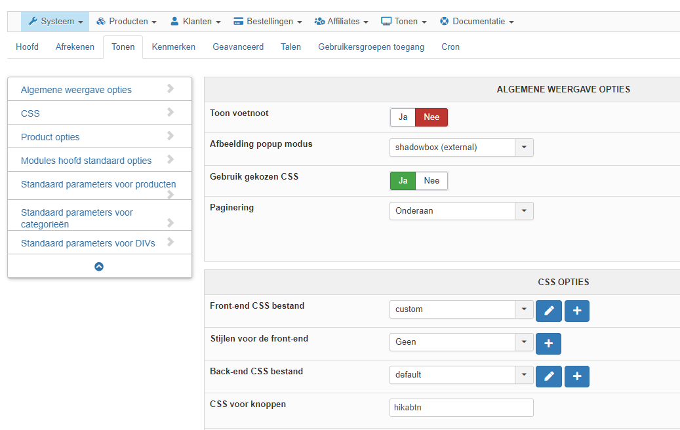Click chevron next to Standaard parameters voor categorieën
Screen dimensions: 680x430
coord(170,223)
